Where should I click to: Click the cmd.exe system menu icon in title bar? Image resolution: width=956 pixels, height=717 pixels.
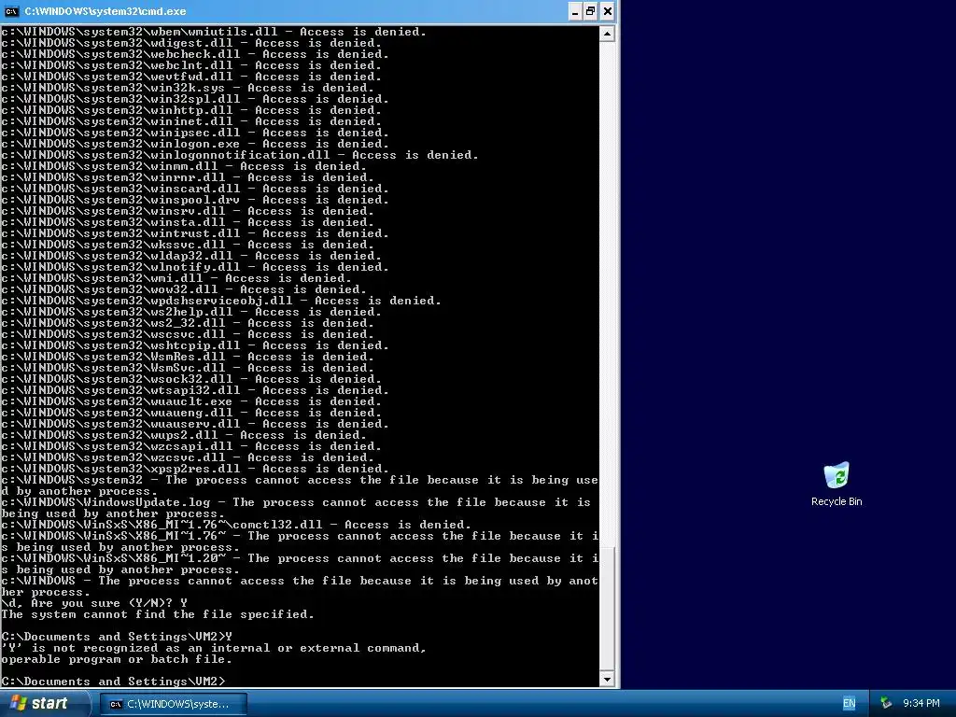[x=11, y=11]
